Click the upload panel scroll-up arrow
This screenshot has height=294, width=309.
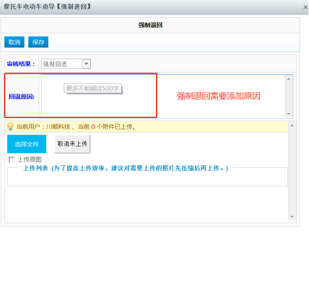tap(292, 126)
